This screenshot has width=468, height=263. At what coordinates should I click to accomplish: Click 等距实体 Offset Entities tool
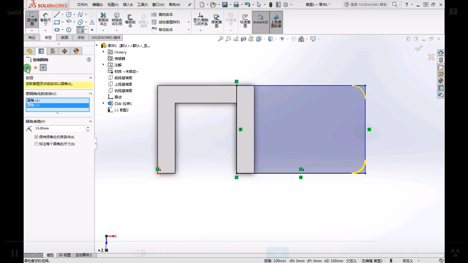tap(130, 21)
